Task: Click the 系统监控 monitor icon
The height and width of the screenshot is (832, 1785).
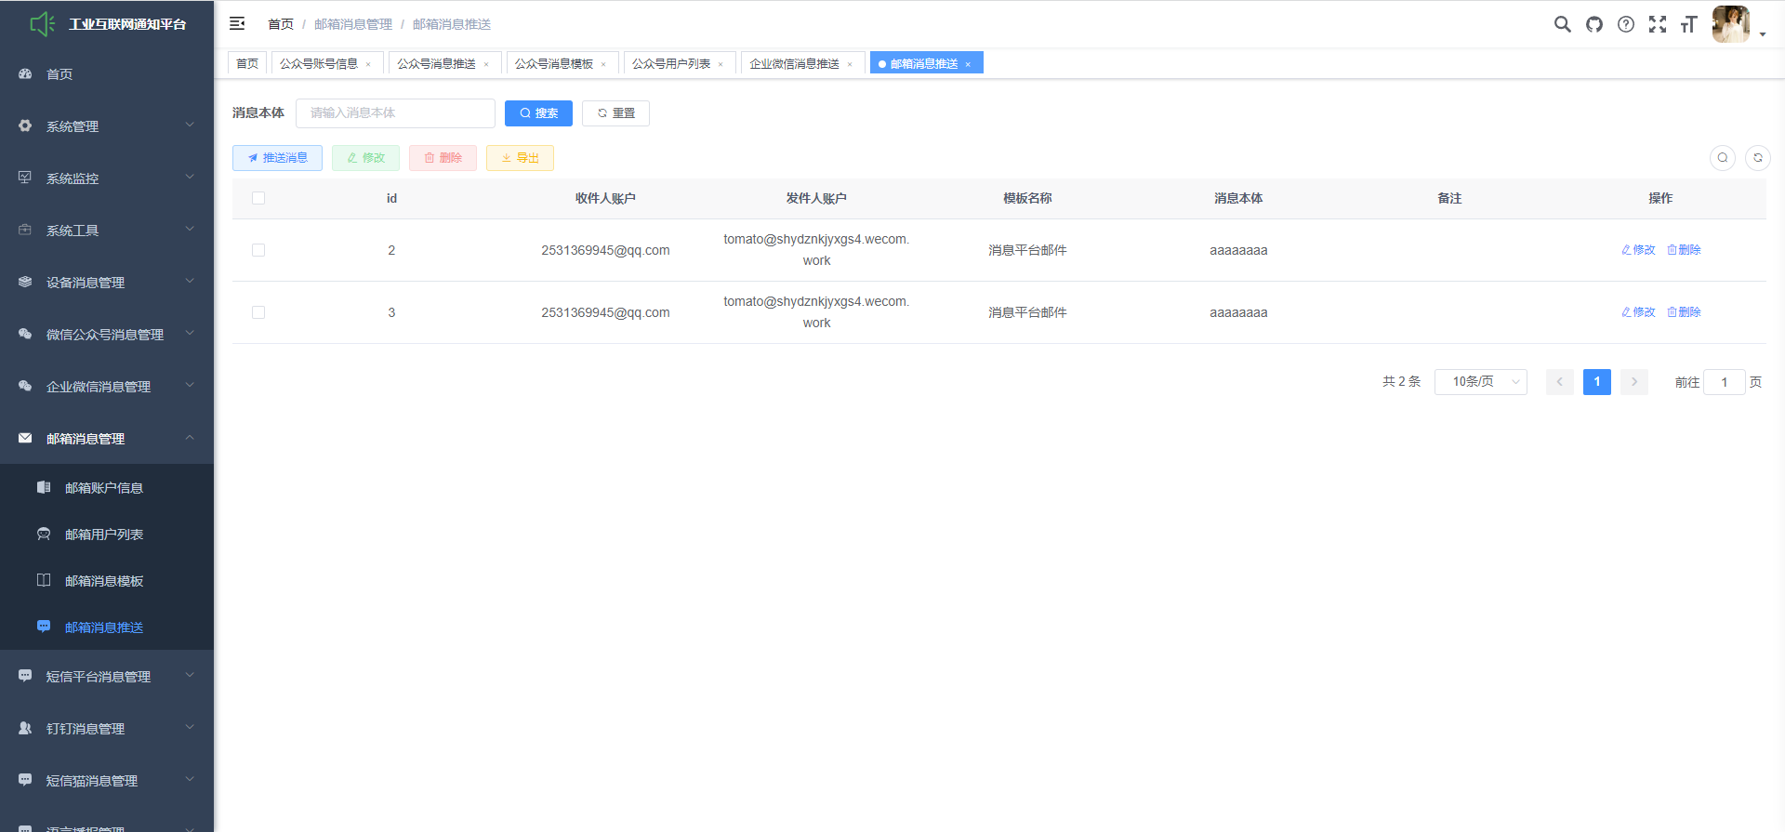Action: [25, 178]
